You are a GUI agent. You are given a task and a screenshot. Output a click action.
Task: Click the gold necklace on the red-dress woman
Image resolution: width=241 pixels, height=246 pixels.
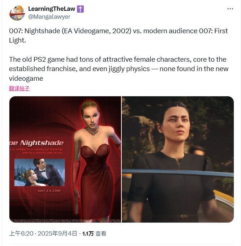92,131
